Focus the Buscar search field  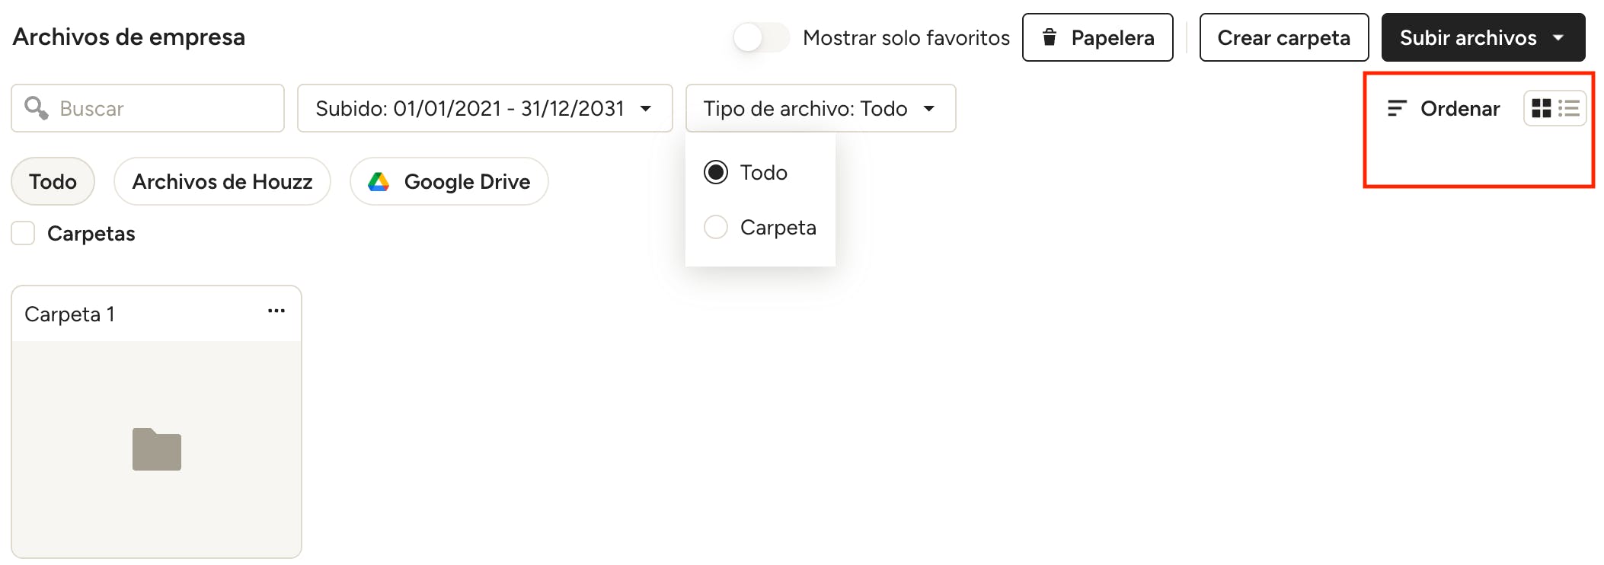pos(148,108)
